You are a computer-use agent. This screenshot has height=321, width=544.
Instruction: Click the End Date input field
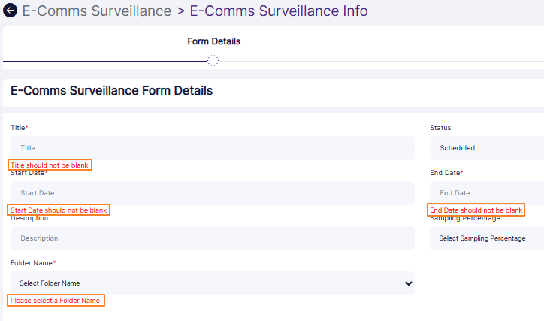tap(487, 193)
